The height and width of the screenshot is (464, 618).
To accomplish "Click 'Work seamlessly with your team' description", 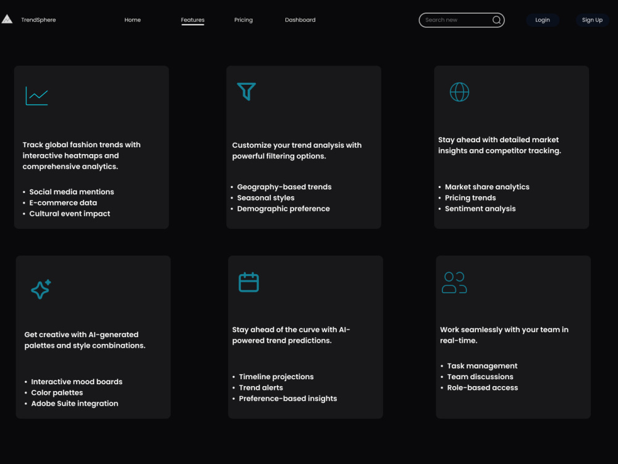I will 504,335.
